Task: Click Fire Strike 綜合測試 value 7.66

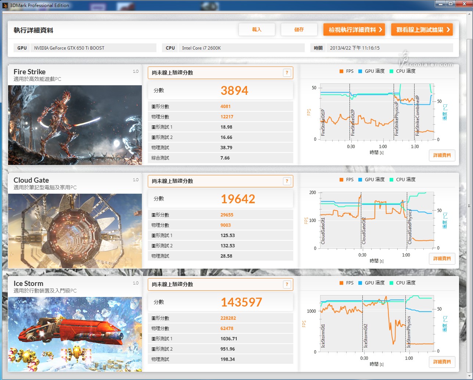Action: pyautogui.click(x=225, y=158)
